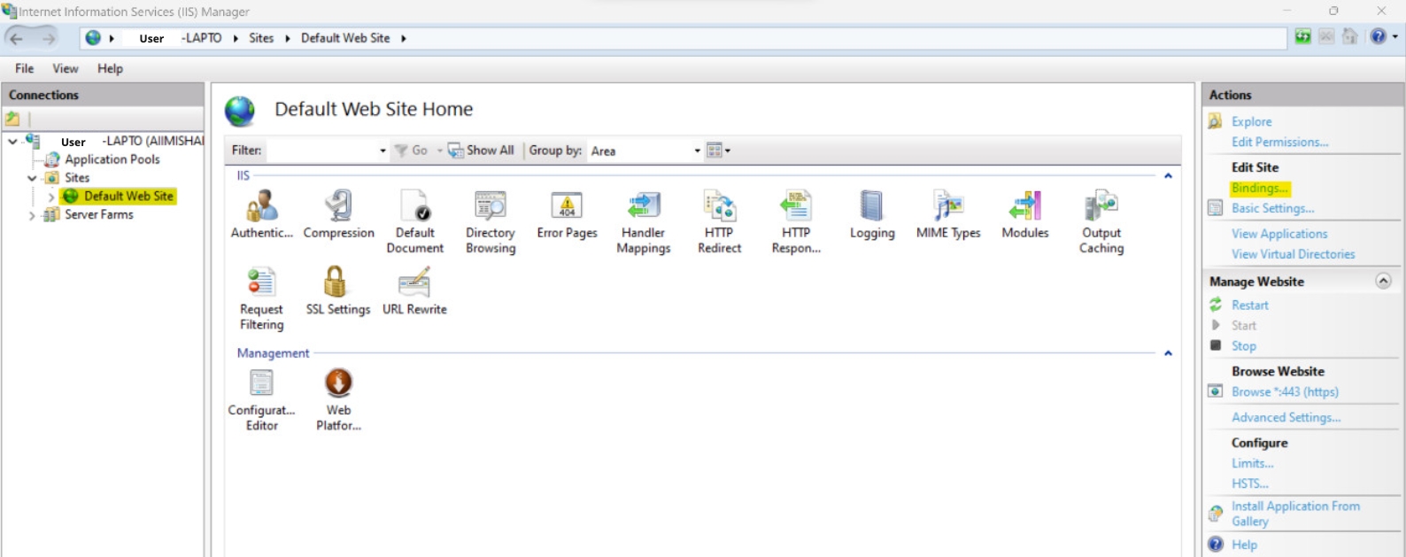
Task: Collapse the IIS section group
Action: (1168, 176)
